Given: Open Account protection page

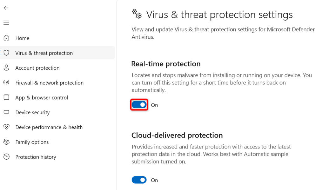Looking at the screenshot, I should (x=37, y=68).
